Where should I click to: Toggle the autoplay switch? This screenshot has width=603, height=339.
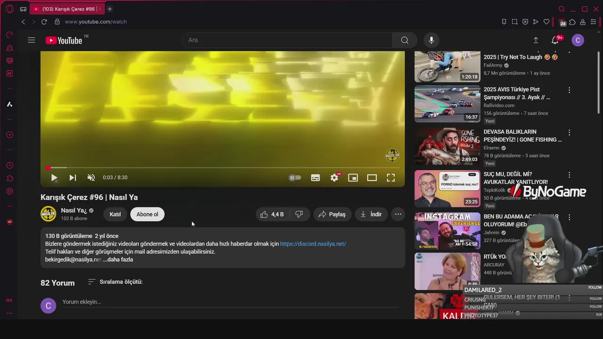pos(295,178)
